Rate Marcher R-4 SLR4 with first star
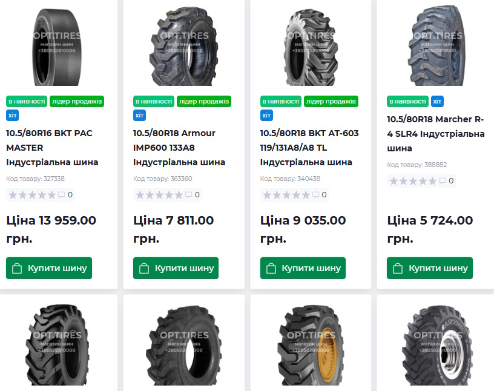Viewport: 494px width, 391px height. coord(394,181)
